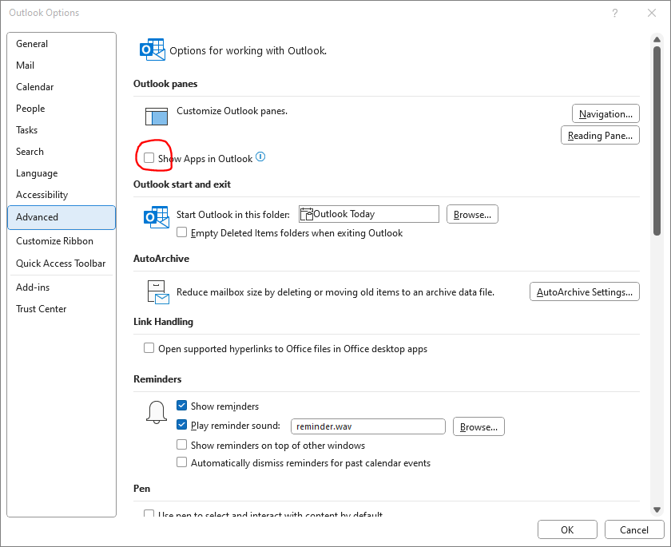Enable Show Apps in Outlook checkbox
This screenshot has height=547, width=671.
pyautogui.click(x=149, y=158)
